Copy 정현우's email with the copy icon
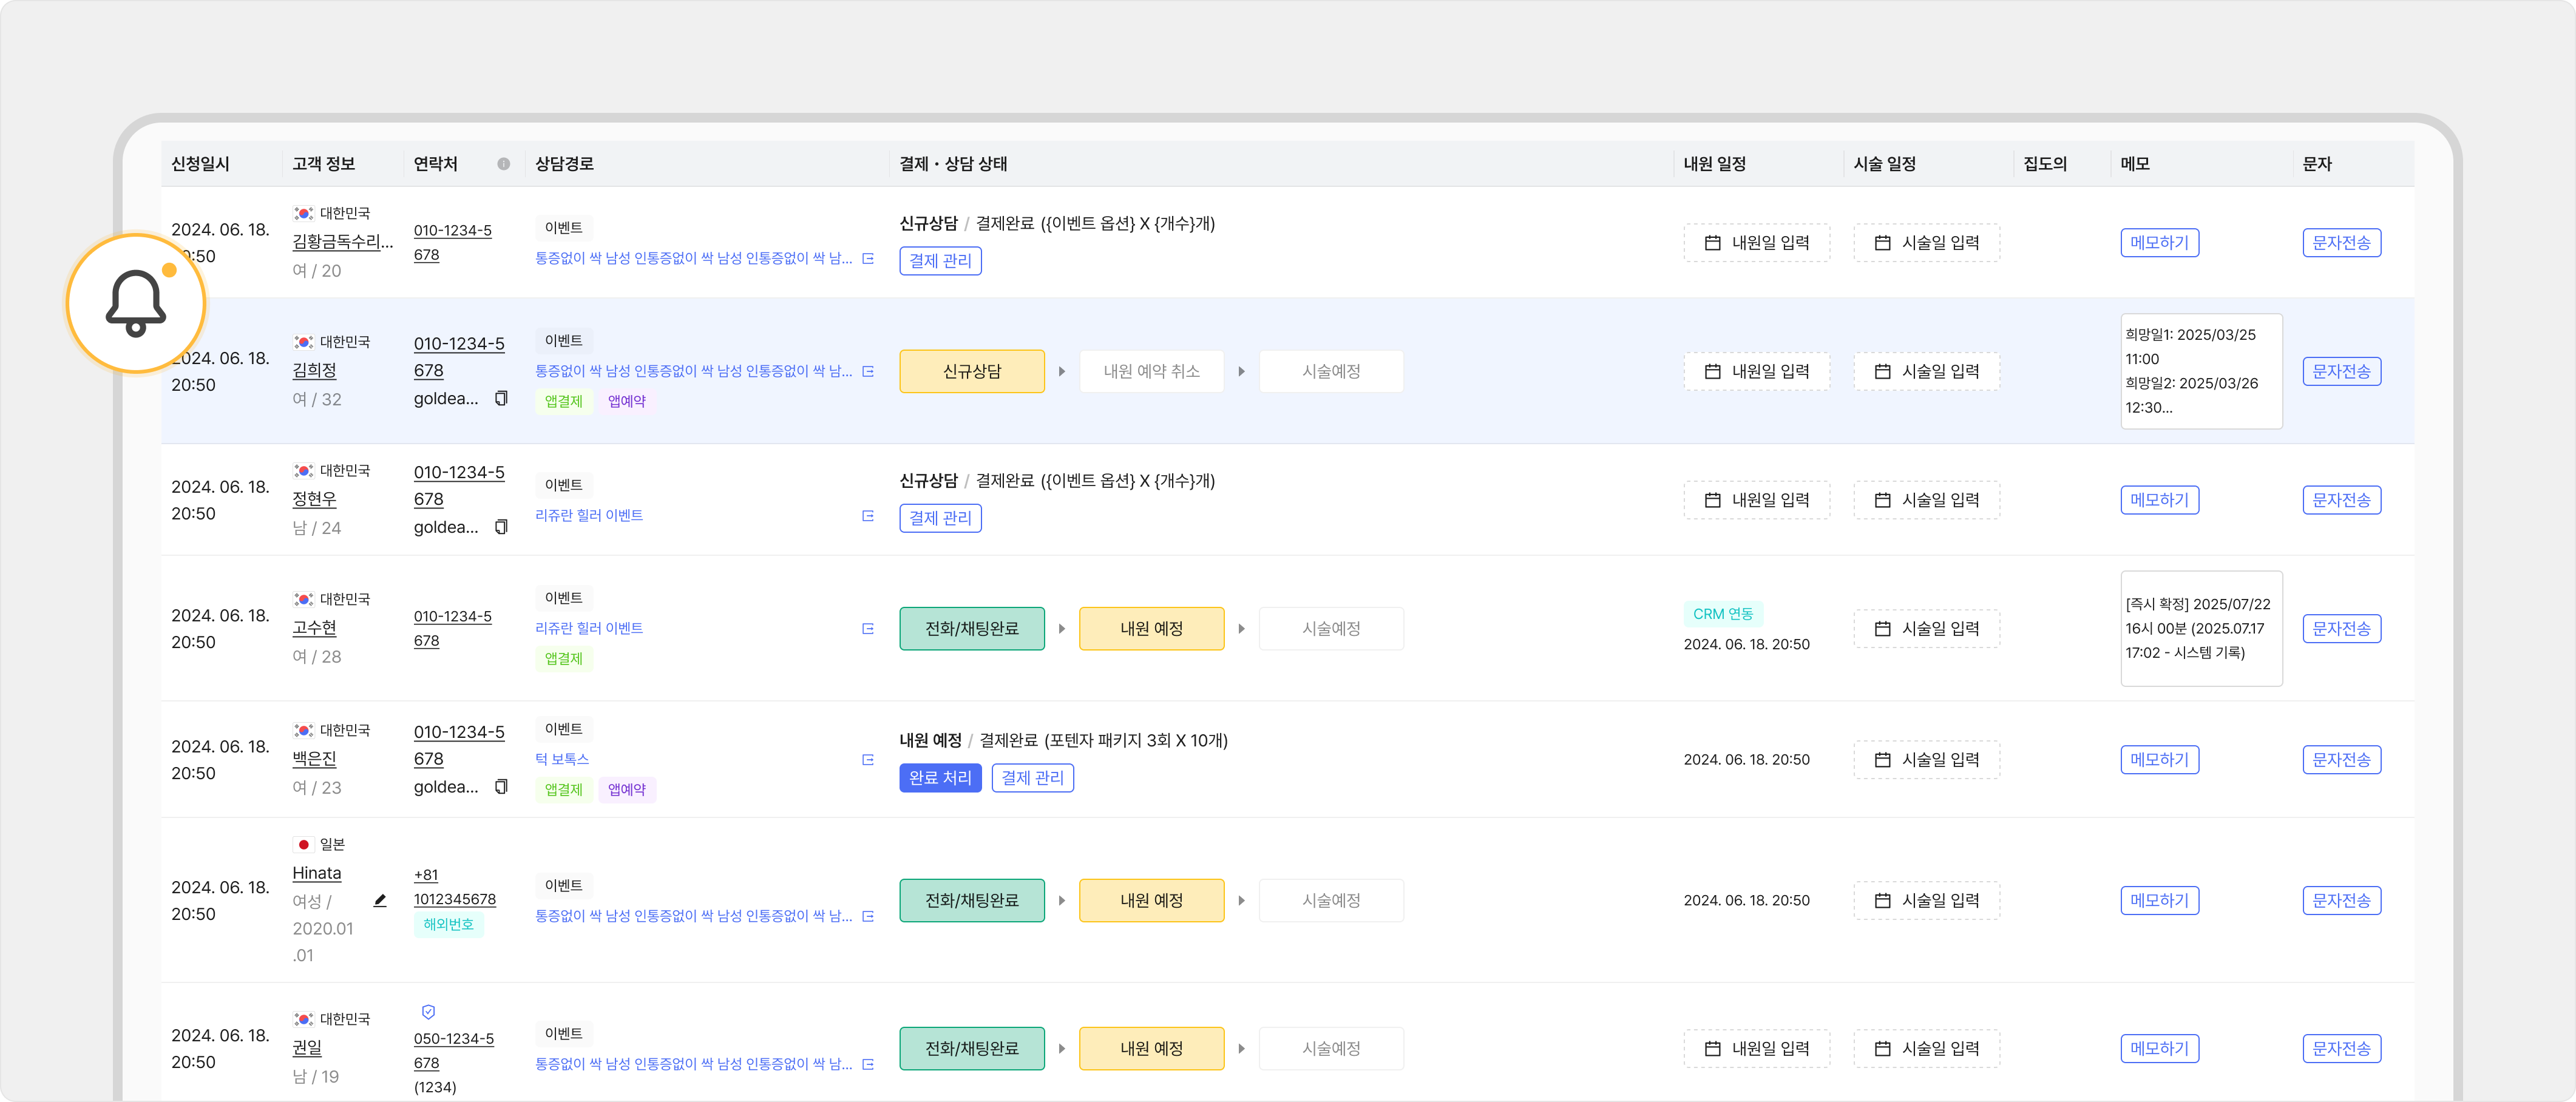This screenshot has height=1102, width=2576. point(501,527)
